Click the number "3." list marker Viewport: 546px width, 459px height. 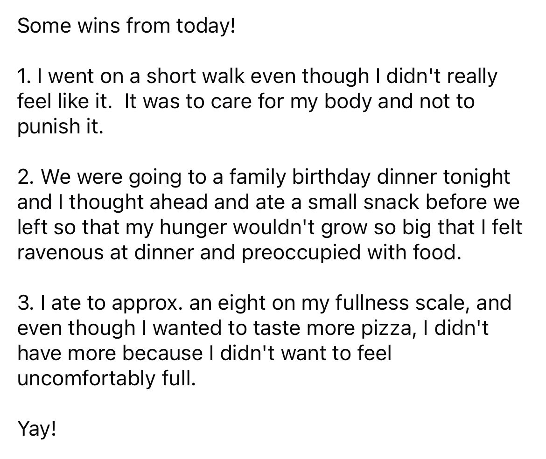pyautogui.click(x=27, y=304)
